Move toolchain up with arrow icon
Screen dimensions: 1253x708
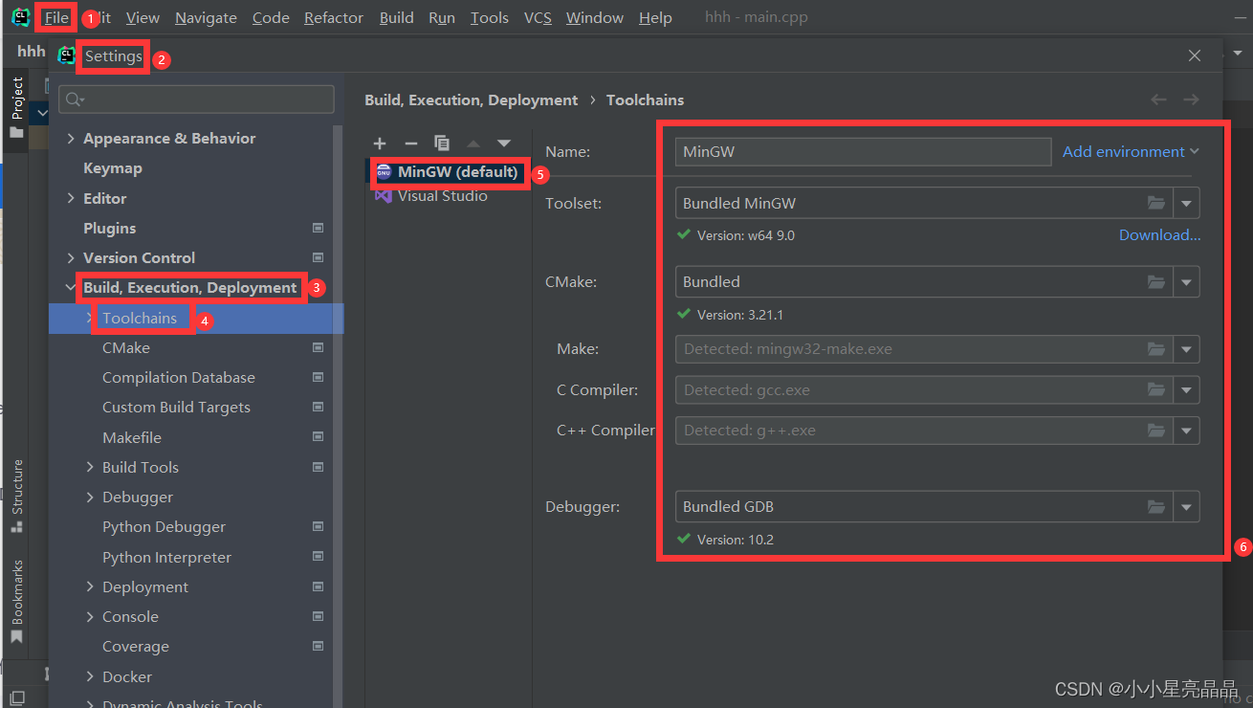click(x=473, y=144)
